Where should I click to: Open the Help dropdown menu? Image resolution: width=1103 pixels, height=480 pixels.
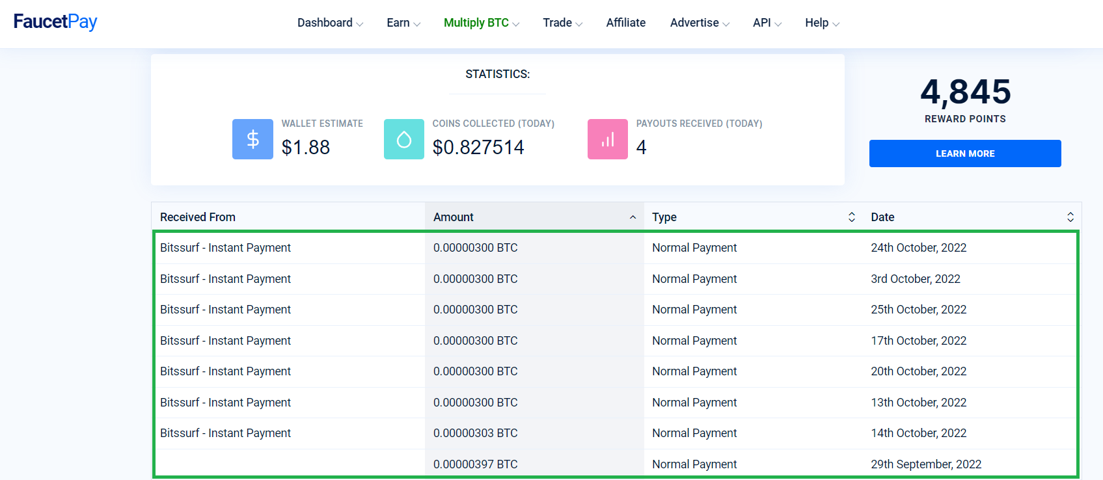tap(823, 23)
